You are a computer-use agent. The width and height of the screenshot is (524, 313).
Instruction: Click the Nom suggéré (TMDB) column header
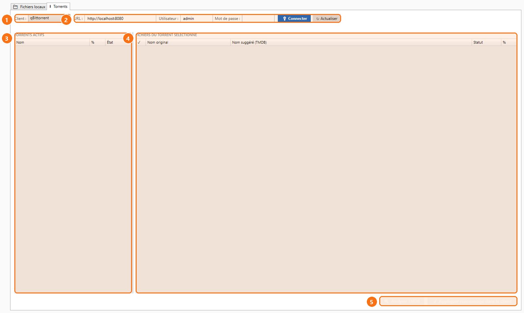351,42
